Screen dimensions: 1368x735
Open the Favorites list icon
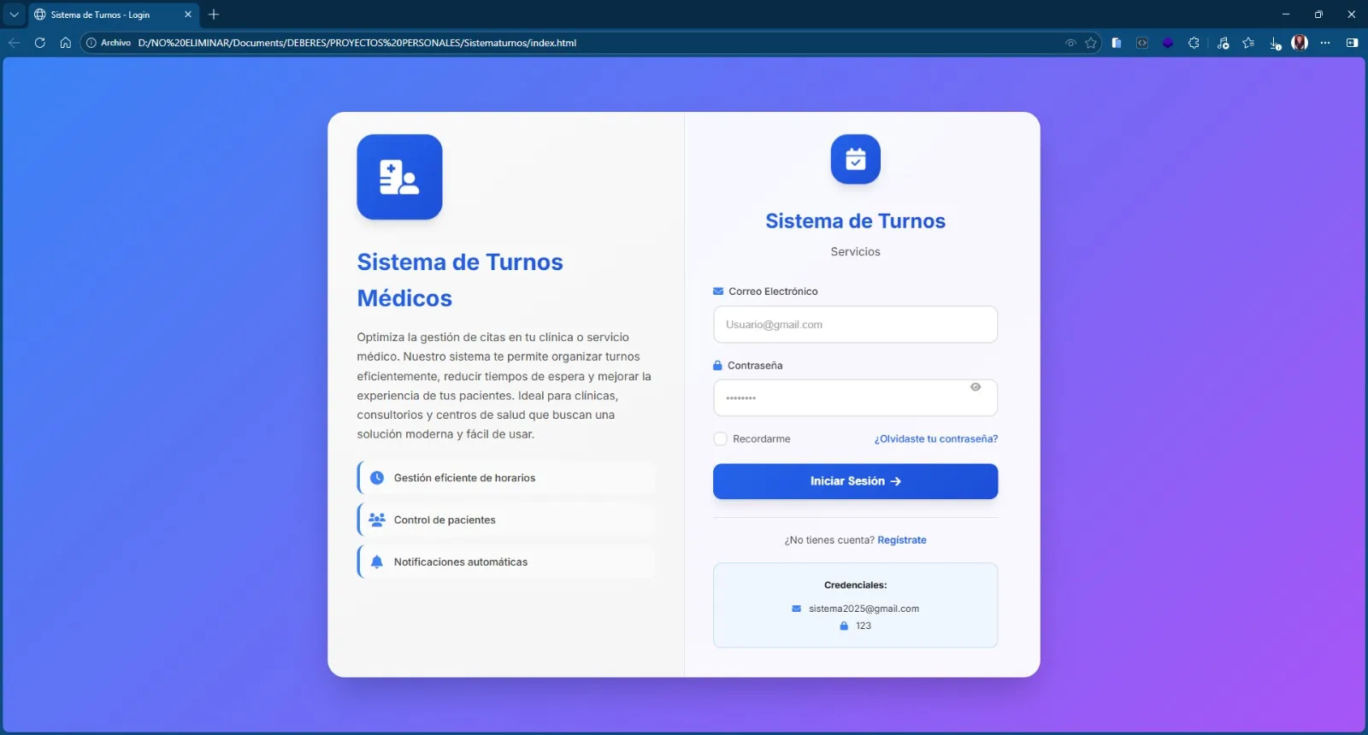coord(1248,43)
